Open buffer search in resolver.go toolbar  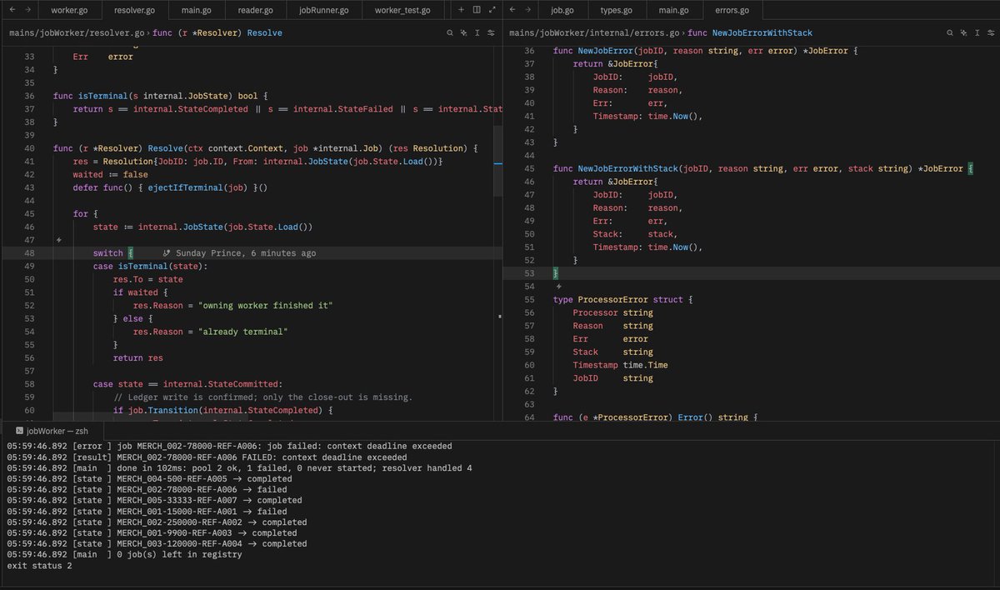click(450, 33)
